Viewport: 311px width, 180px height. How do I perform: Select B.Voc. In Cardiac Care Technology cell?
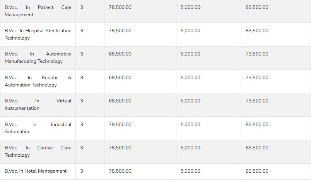[38, 152]
